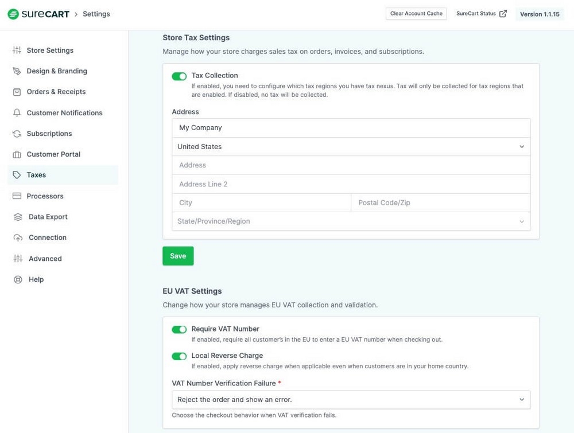
Task: Click the Address label above the form
Action: 185,112
